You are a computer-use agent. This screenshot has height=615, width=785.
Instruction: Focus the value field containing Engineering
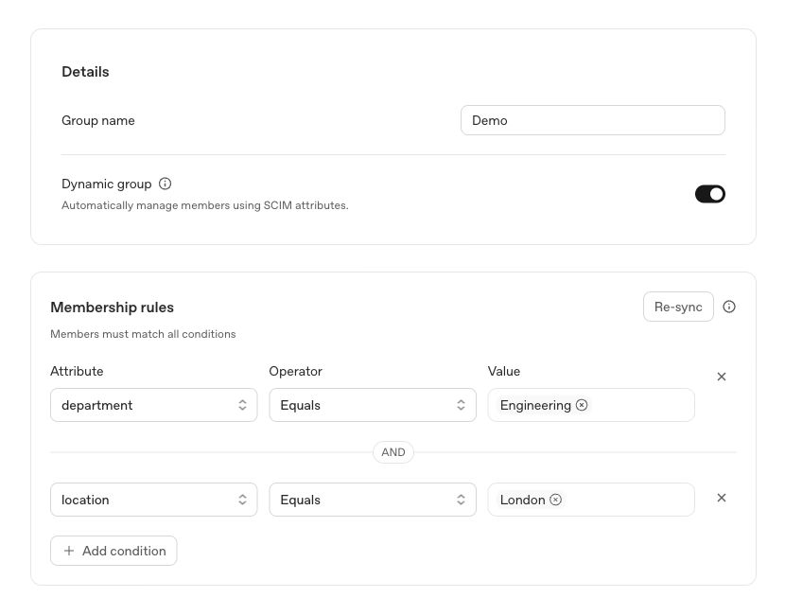pyautogui.click(x=591, y=405)
